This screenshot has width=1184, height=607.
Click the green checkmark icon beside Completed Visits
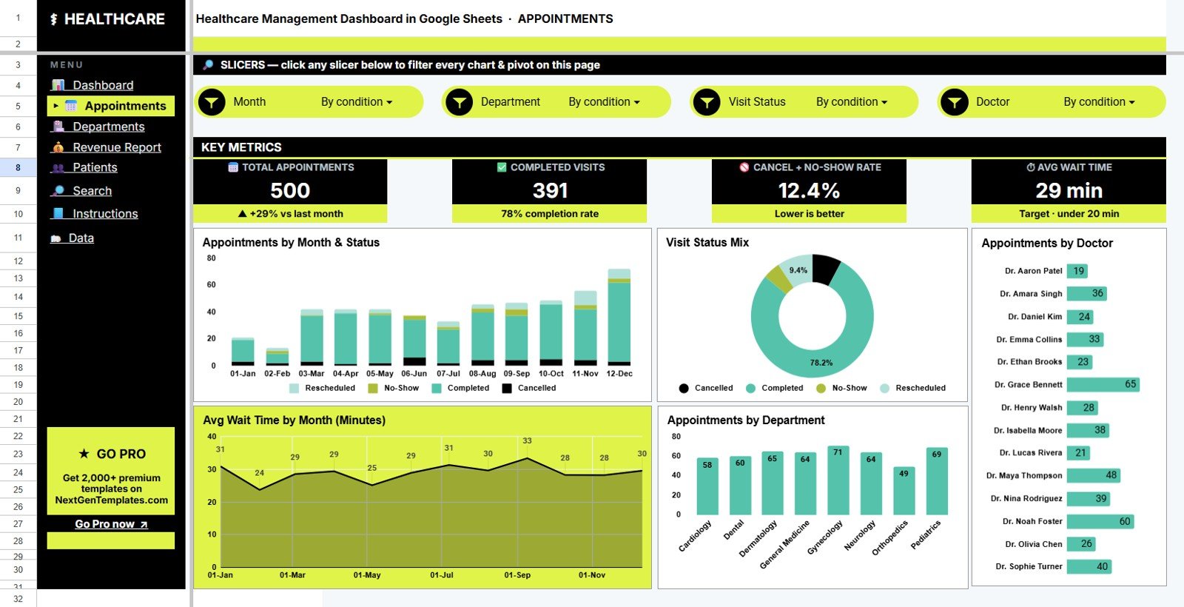502,167
